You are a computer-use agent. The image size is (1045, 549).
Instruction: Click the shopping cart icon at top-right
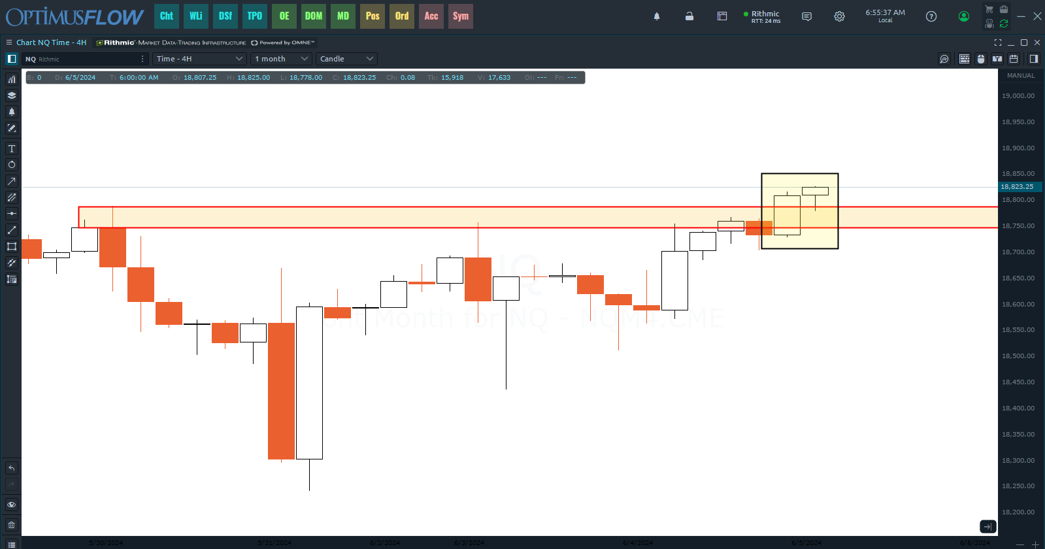click(x=989, y=9)
